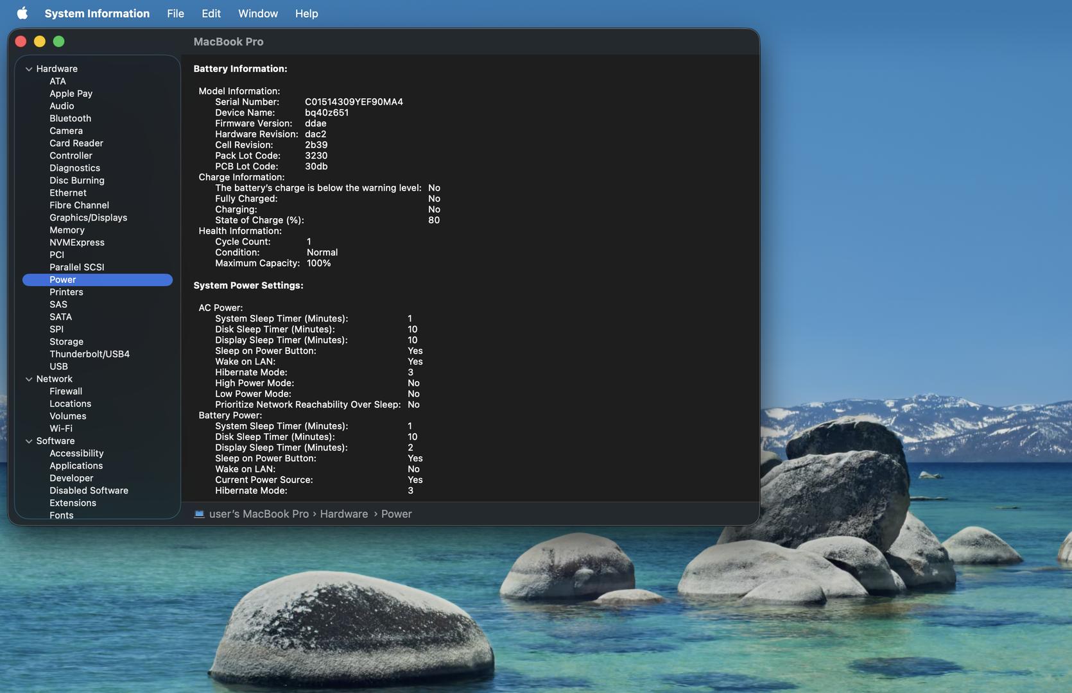Collapse the Hardware section chevron
1072x693 pixels.
29,69
